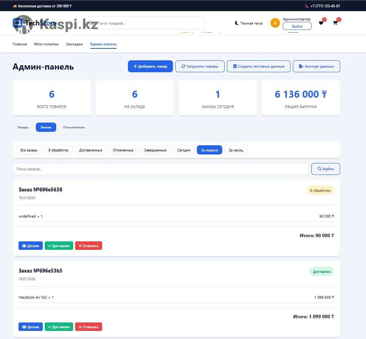Select the За месяц filter
The height and width of the screenshot is (339, 366).
pos(236,150)
